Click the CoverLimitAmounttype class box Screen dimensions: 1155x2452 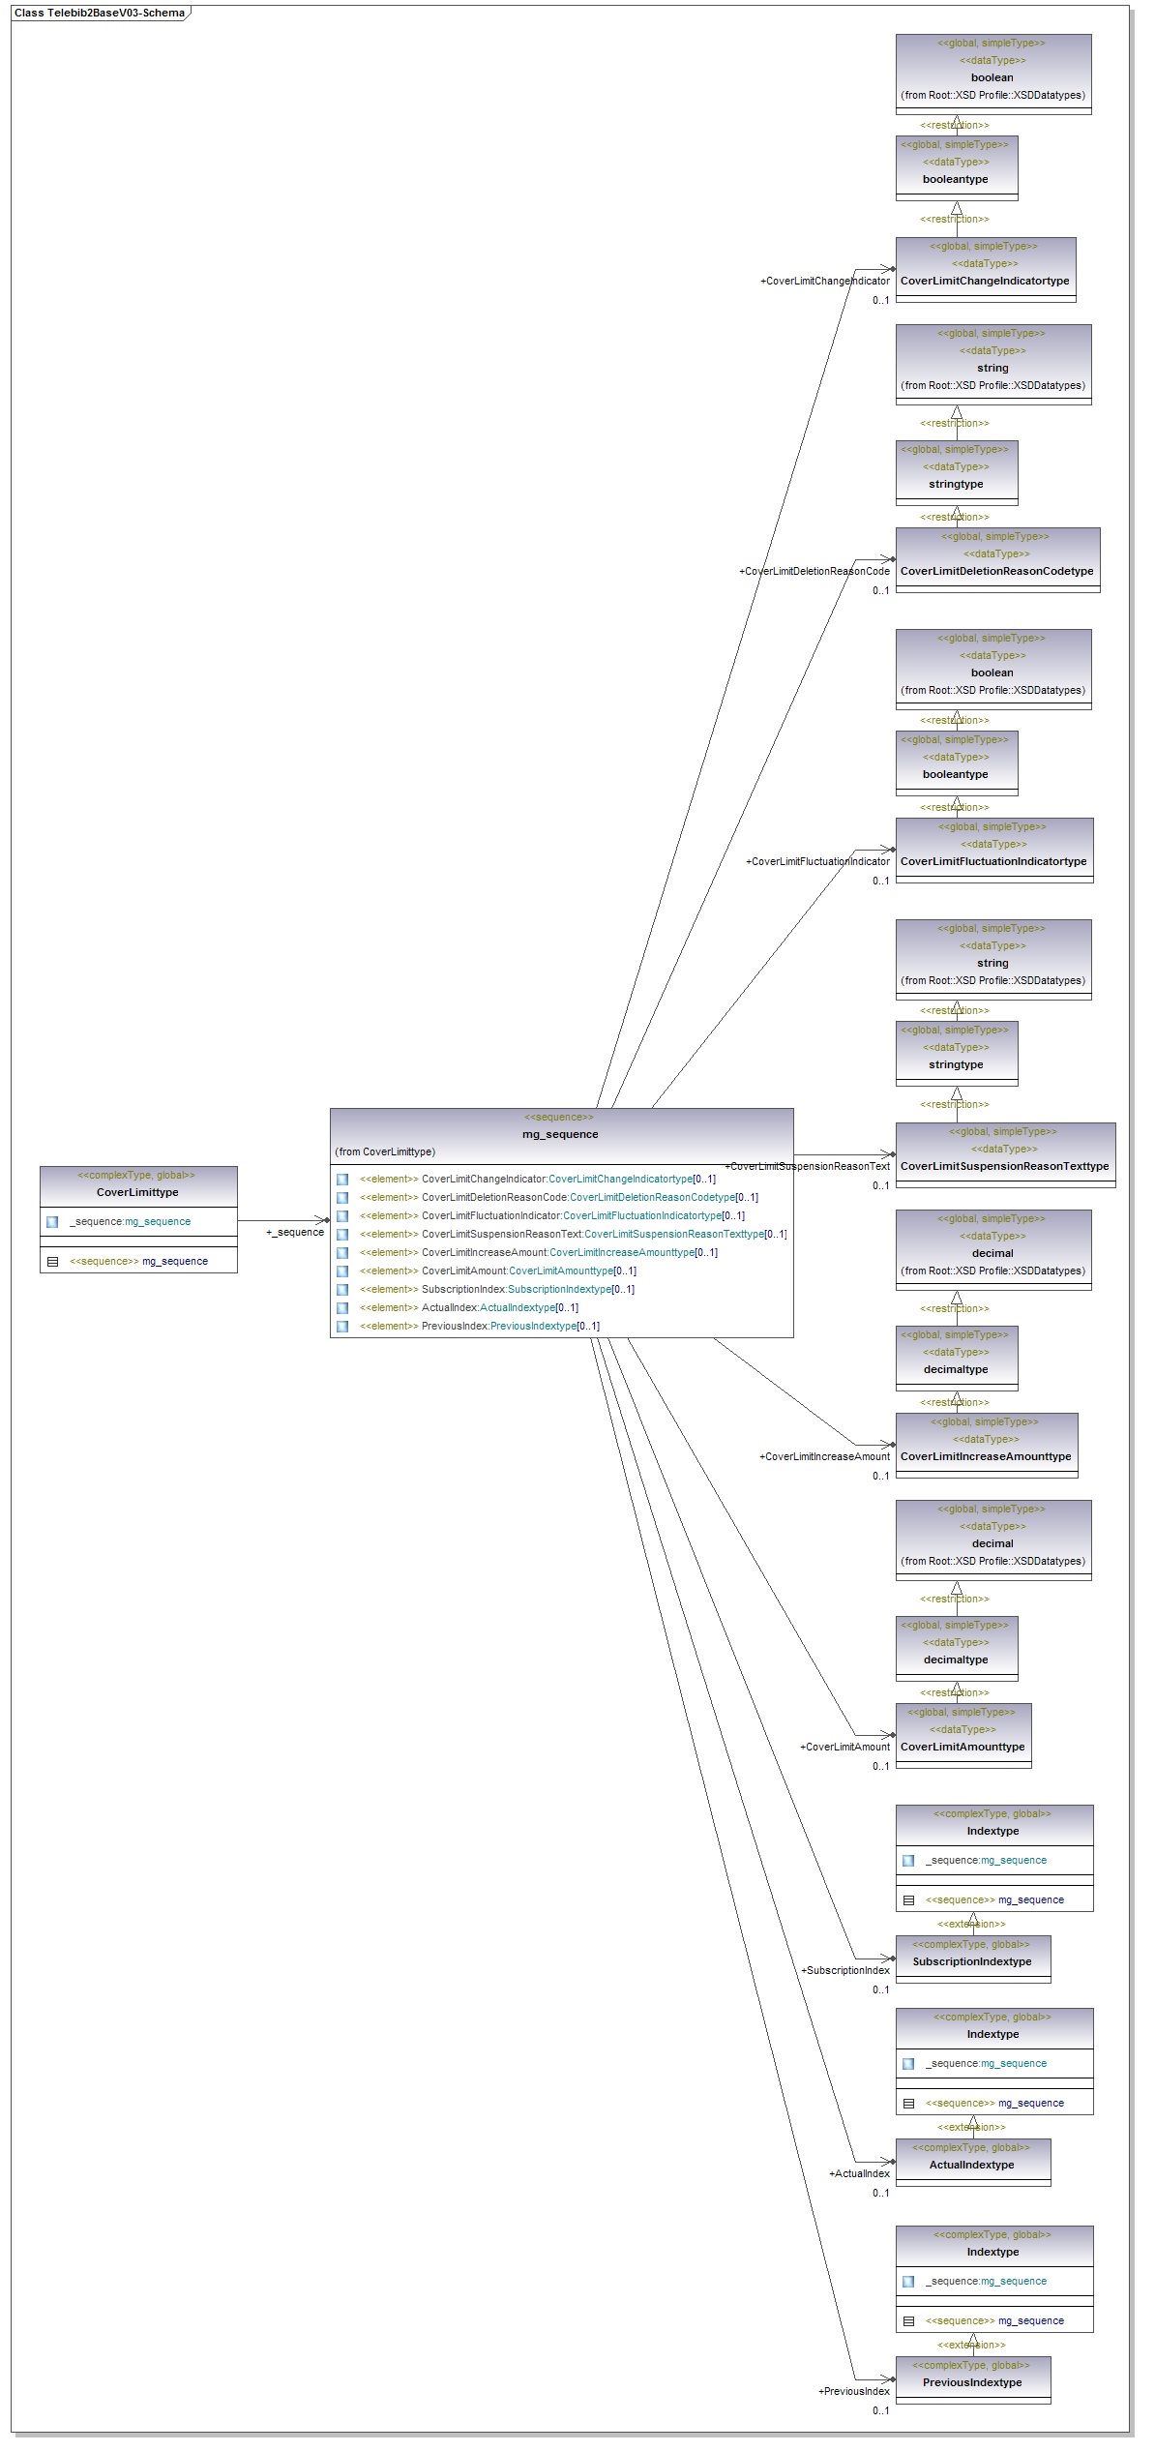(x=962, y=1747)
